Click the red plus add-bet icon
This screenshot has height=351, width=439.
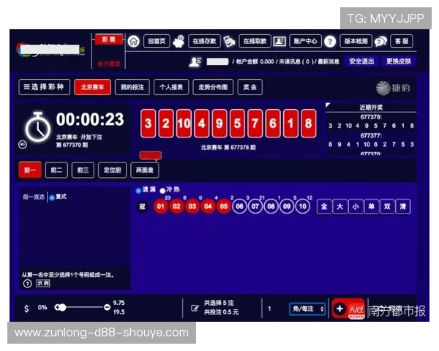(x=339, y=309)
